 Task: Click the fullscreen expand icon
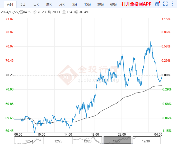[x=165, y=4]
